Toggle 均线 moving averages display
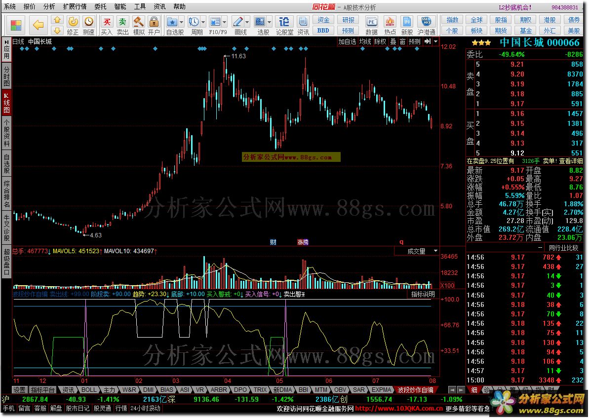Screen dimensions: 589x418 (x=365, y=41)
